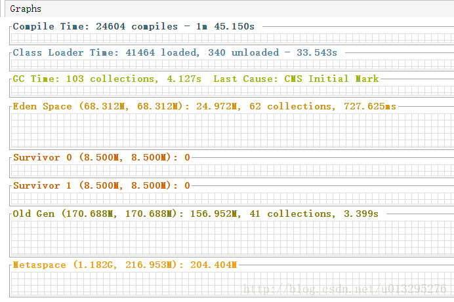The image size is (454, 302).
Task: Click inside the Survivor 0 graph
Action: (232, 170)
